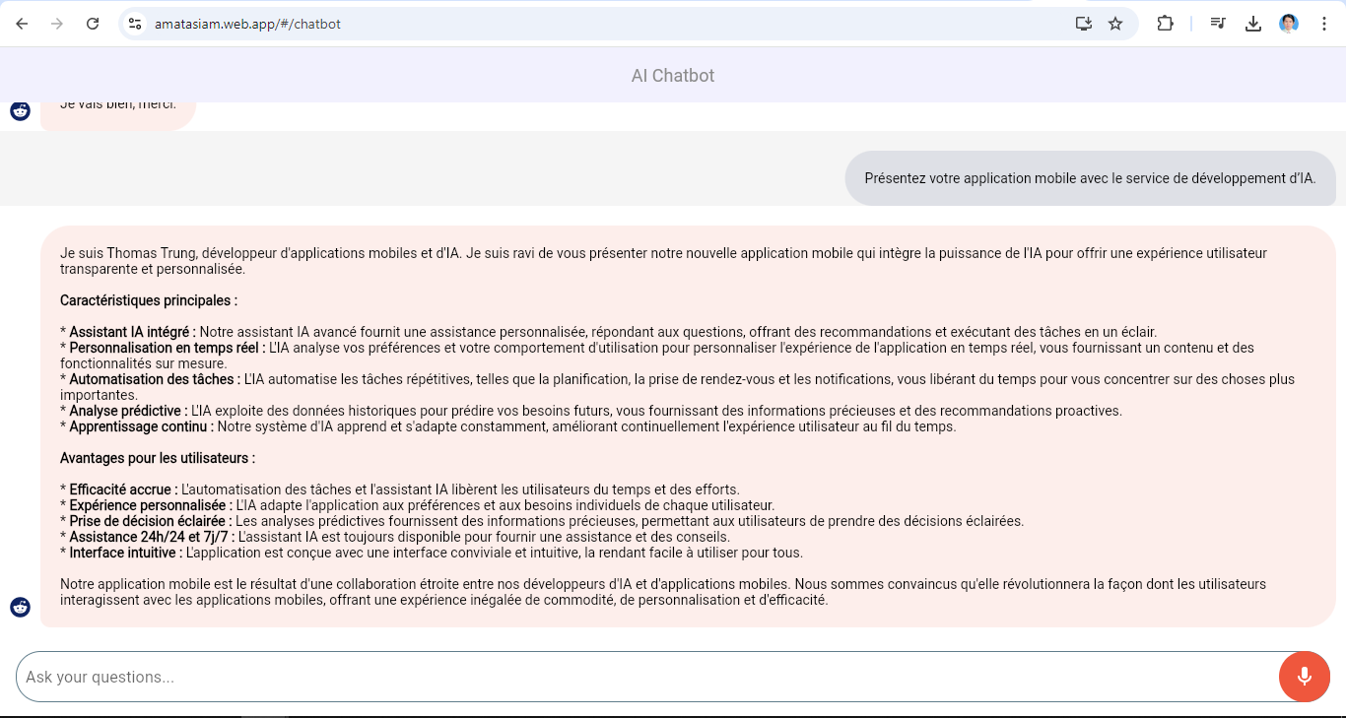Image resolution: width=1346 pixels, height=718 pixels.
Task: Click 'Assistance 24h/24 et 7j/7 :' label
Action: point(152,537)
